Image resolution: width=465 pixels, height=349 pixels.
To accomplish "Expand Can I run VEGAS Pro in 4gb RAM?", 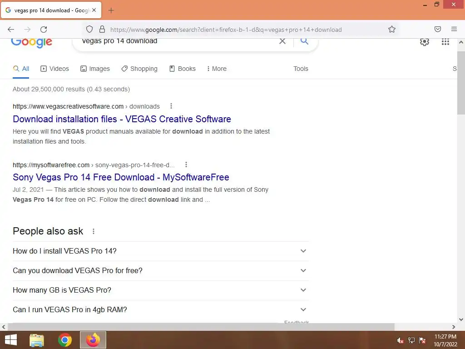I will point(160,309).
